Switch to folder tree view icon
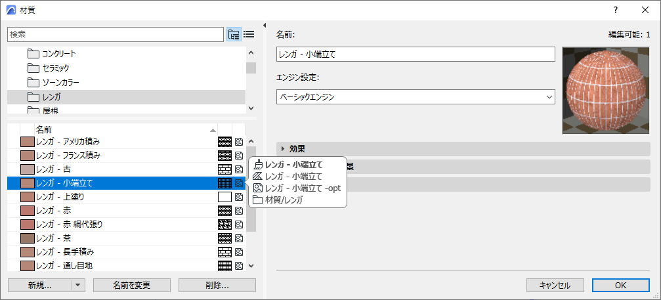The width and height of the screenshot is (661, 300). tap(234, 34)
